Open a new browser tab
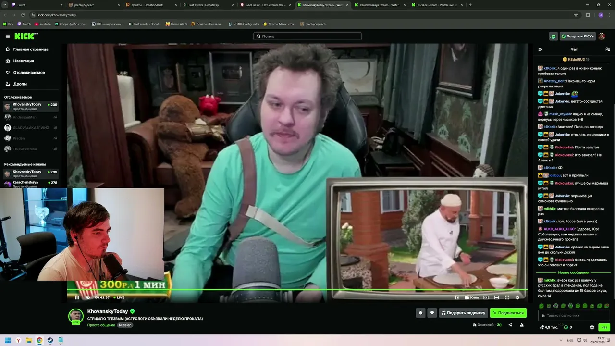This screenshot has width=615, height=346. (x=470, y=5)
